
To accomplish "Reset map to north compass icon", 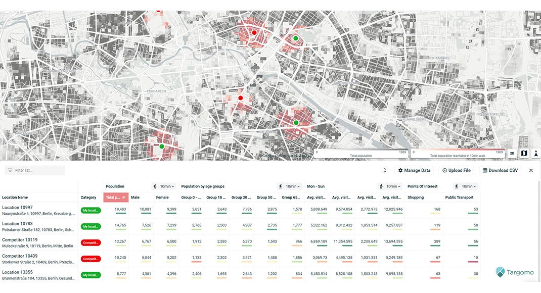I will pyautogui.click(x=535, y=154).
